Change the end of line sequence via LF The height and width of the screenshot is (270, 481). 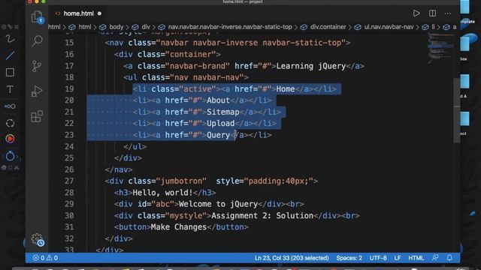click(398, 258)
